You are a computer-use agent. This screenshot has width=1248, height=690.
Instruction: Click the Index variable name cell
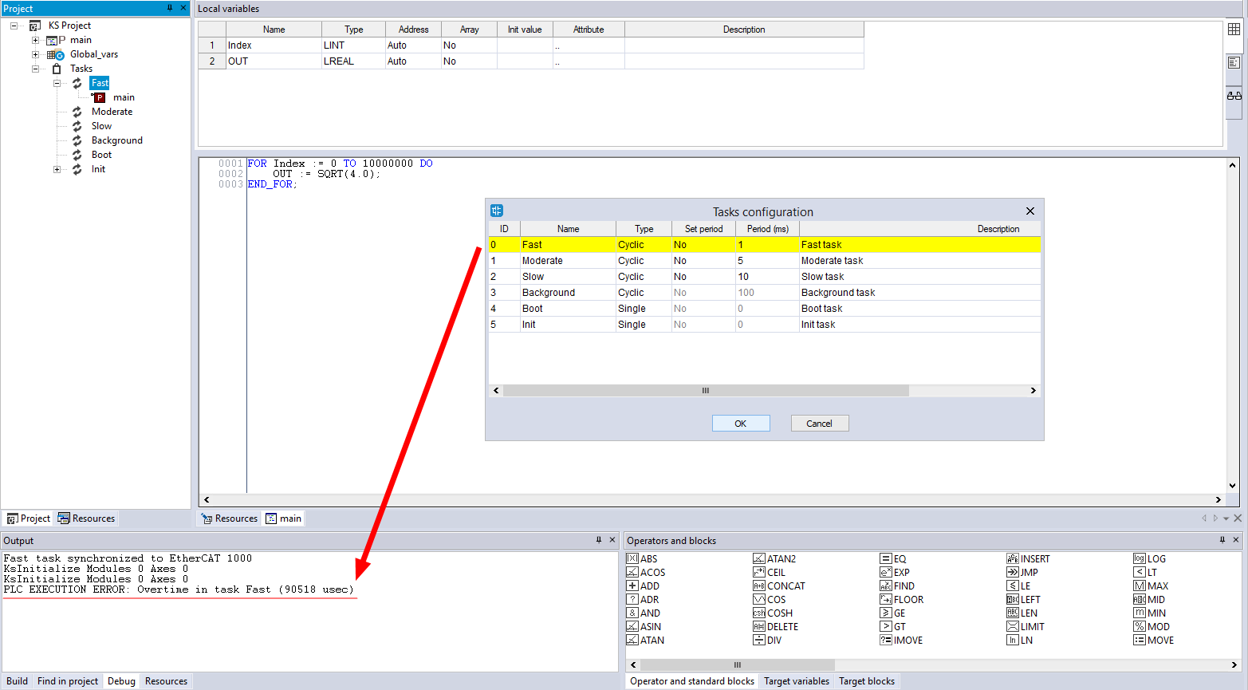274,45
